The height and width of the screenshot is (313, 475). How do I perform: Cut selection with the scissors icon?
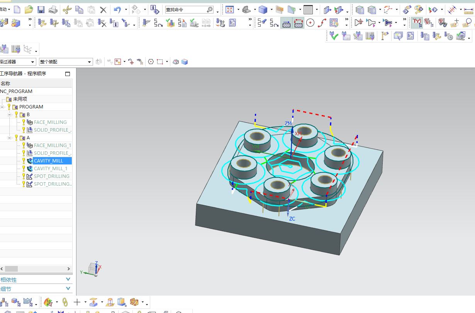tap(67, 9)
